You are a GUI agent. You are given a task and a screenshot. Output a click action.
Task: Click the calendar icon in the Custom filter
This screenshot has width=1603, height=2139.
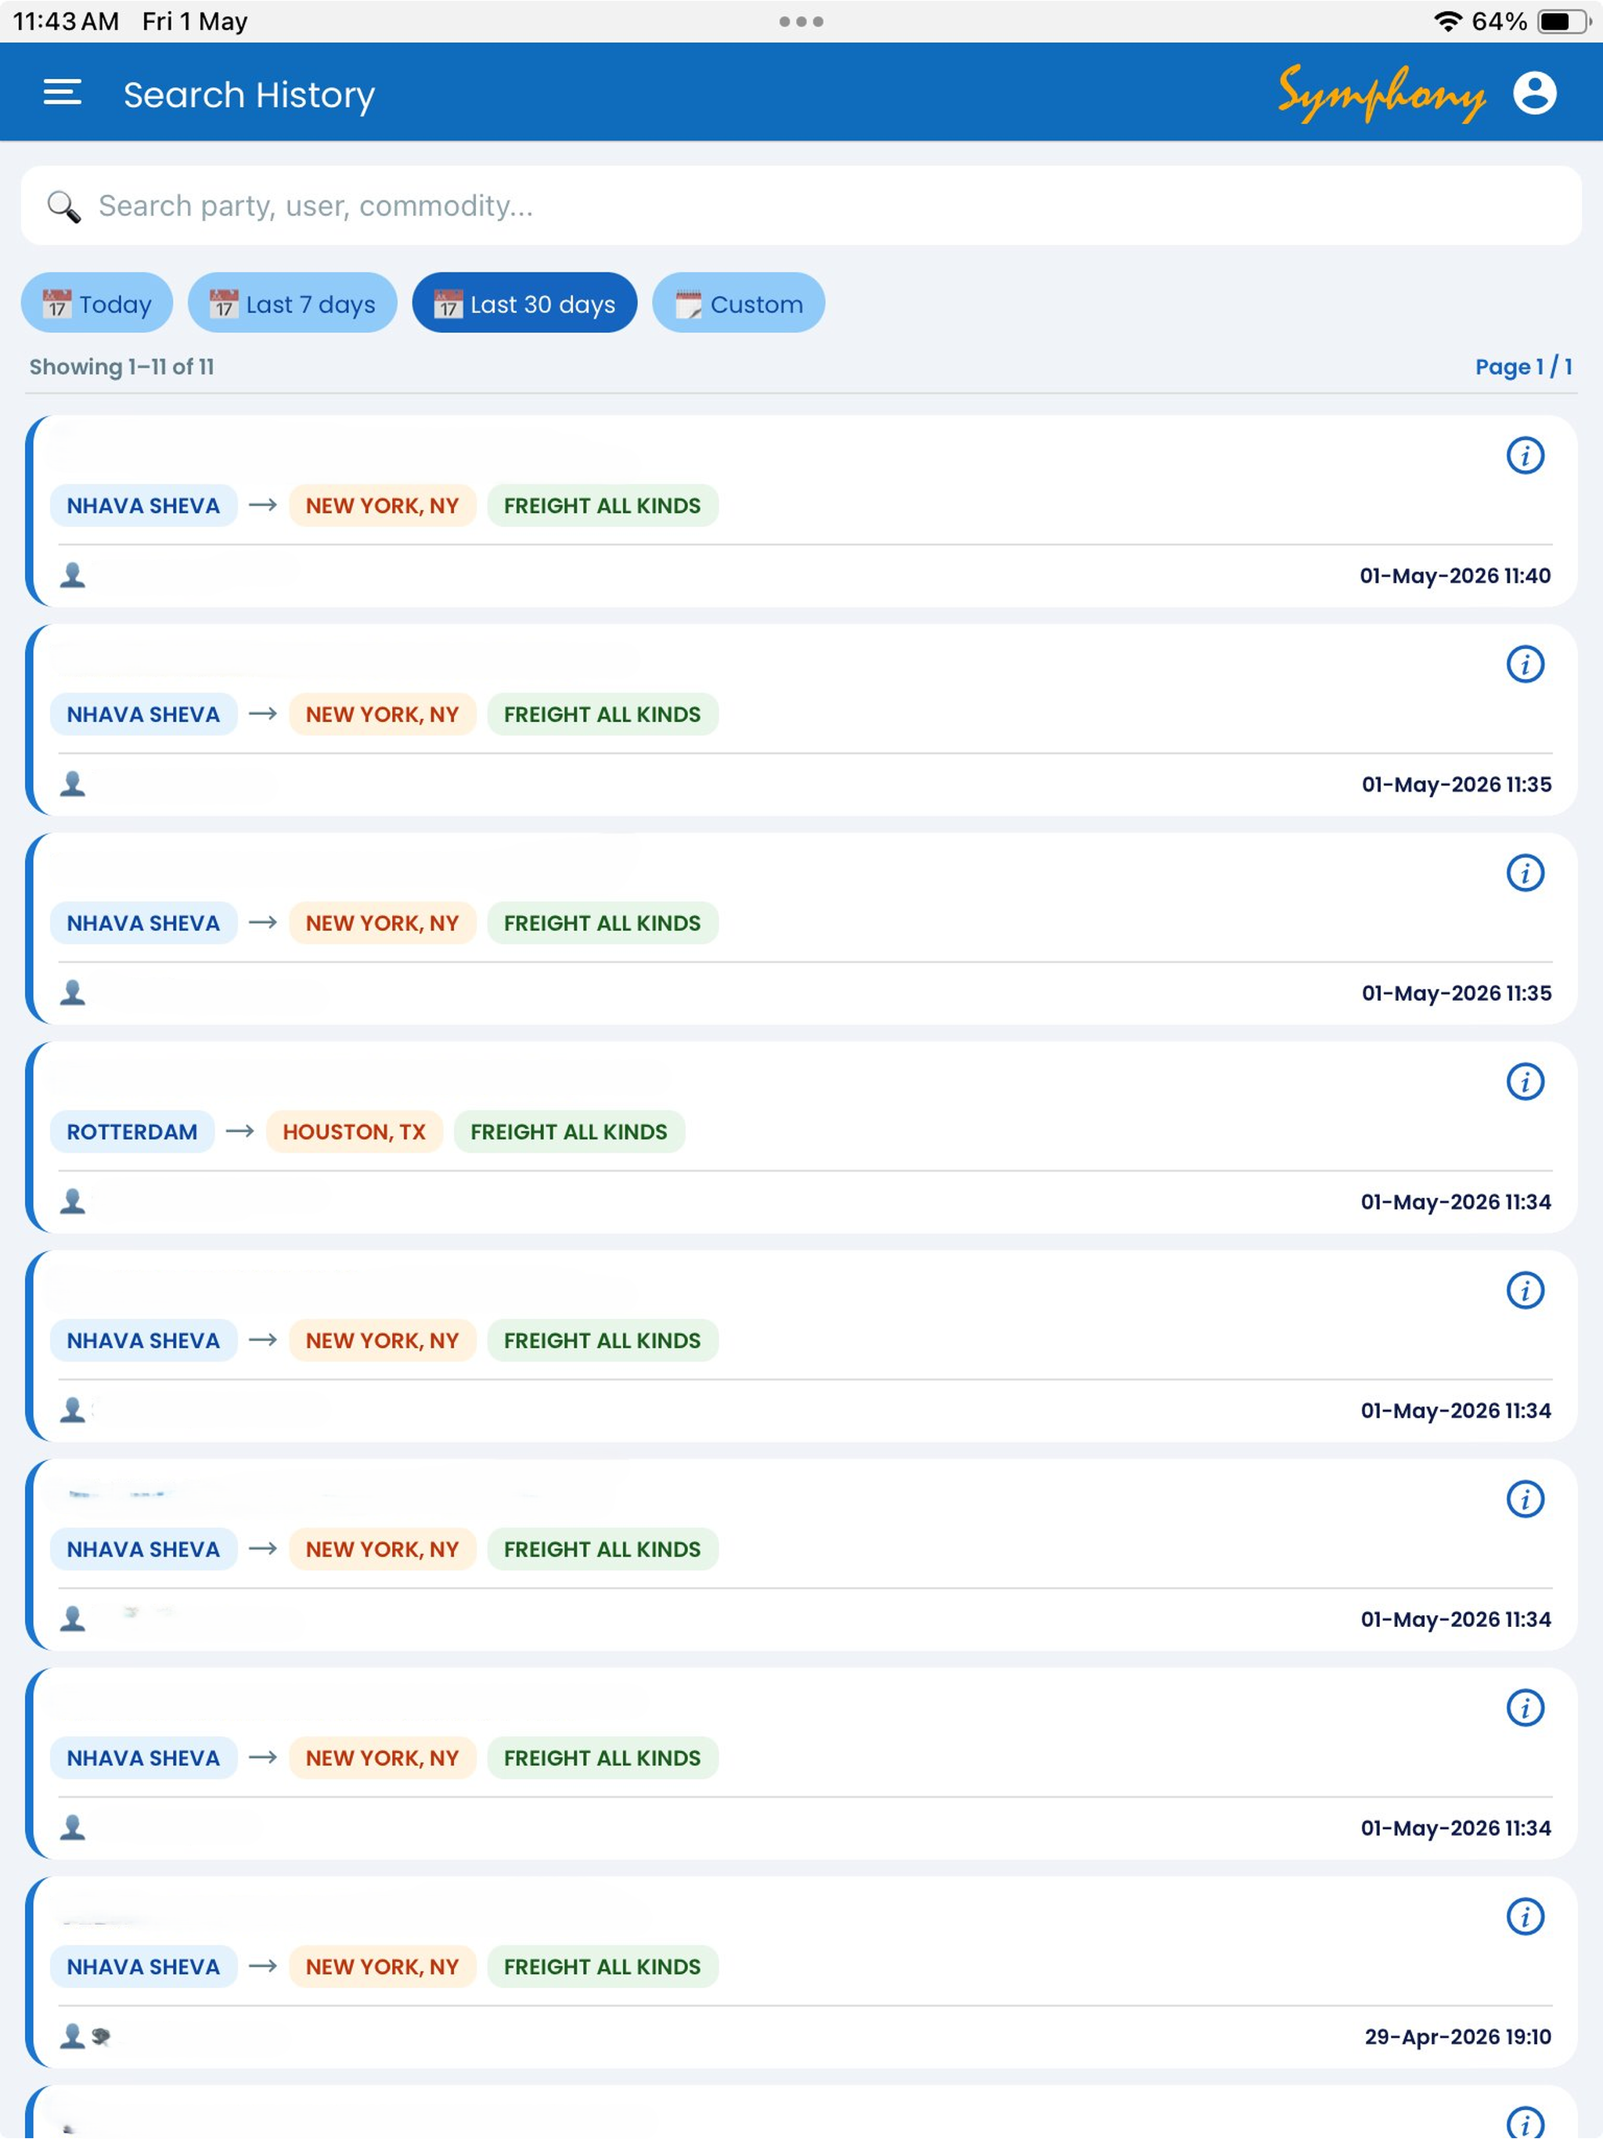point(688,305)
